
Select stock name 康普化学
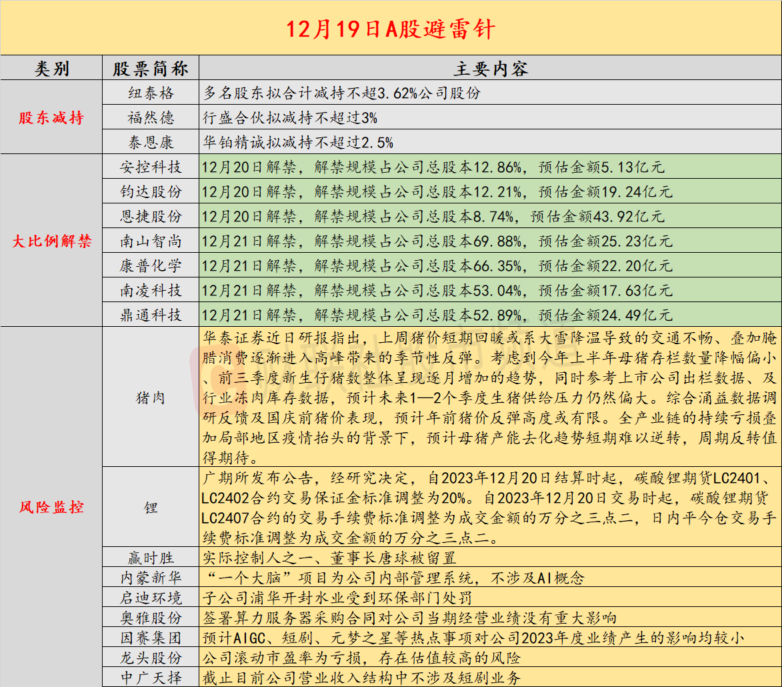(x=151, y=265)
